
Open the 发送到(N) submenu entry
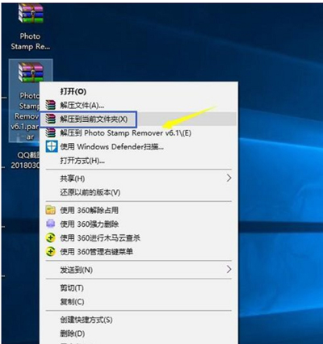[x=138, y=270]
